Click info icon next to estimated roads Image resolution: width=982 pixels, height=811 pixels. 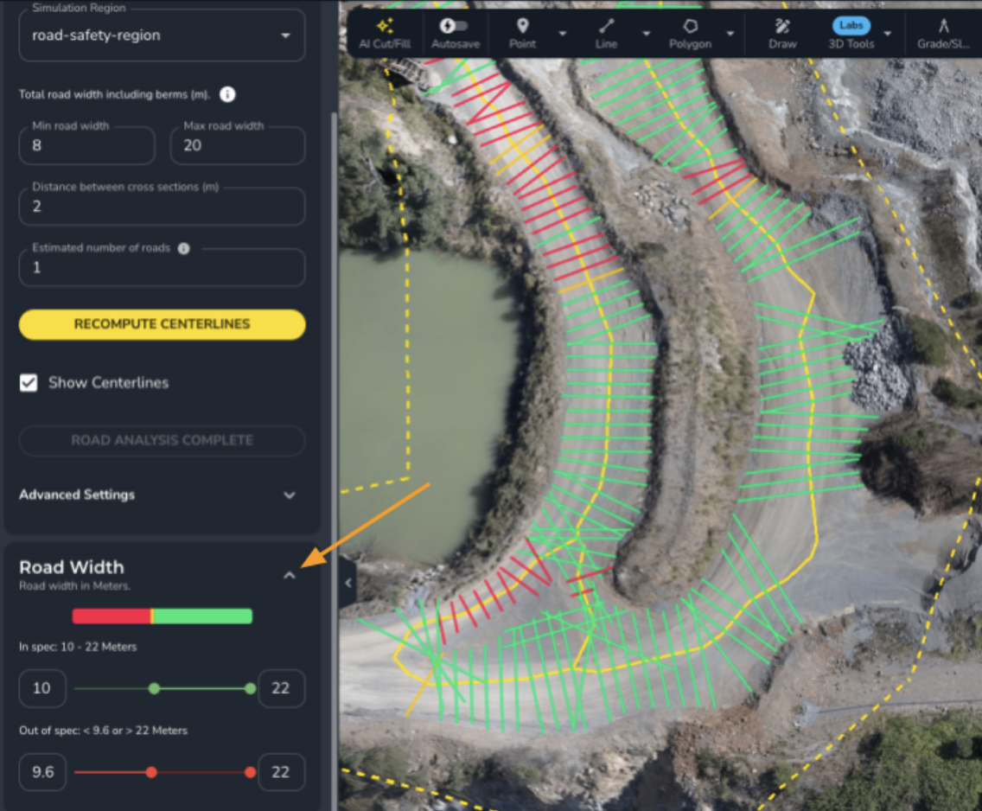point(183,248)
